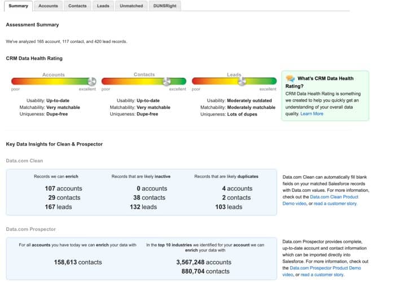Screen dimensions: 416x282
Task: Open the Summary tab
Action: 18,6
